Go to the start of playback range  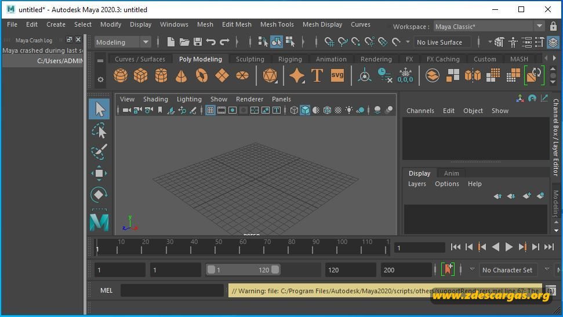pos(456,247)
